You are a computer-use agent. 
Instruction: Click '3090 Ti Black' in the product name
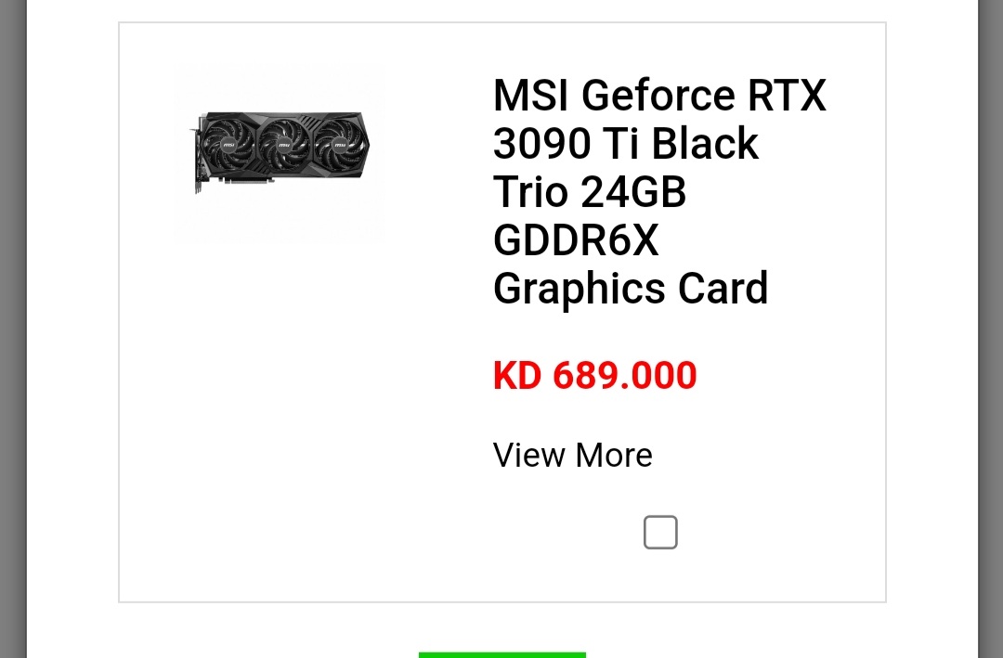click(x=626, y=143)
